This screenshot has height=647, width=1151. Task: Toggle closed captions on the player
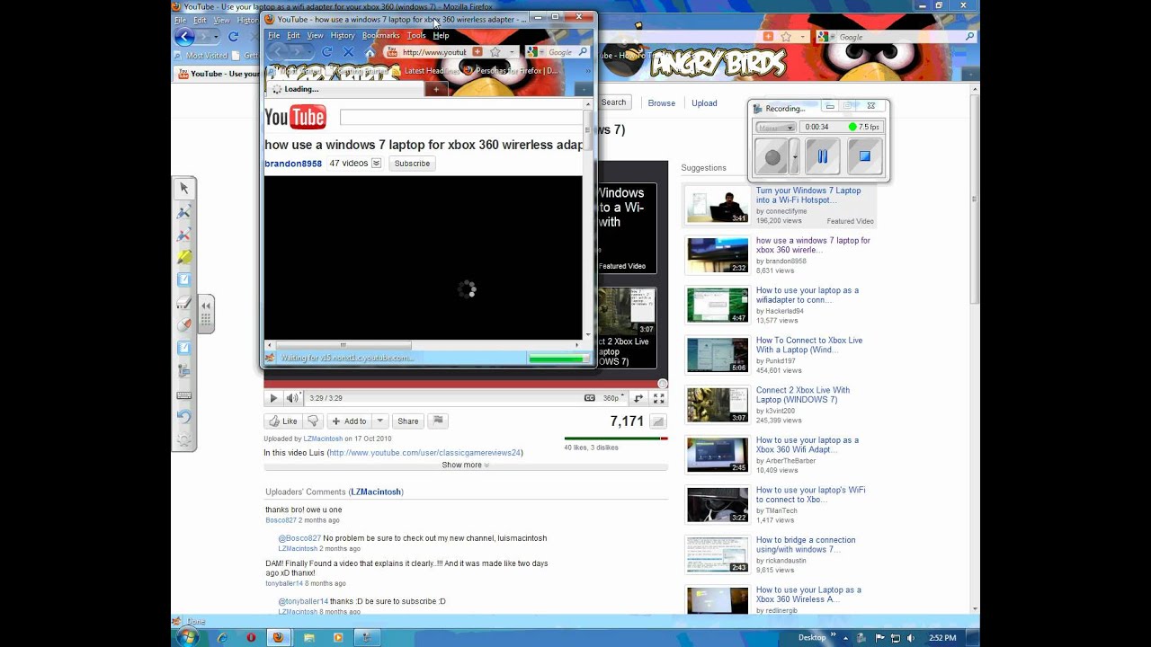click(x=590, y=398)
